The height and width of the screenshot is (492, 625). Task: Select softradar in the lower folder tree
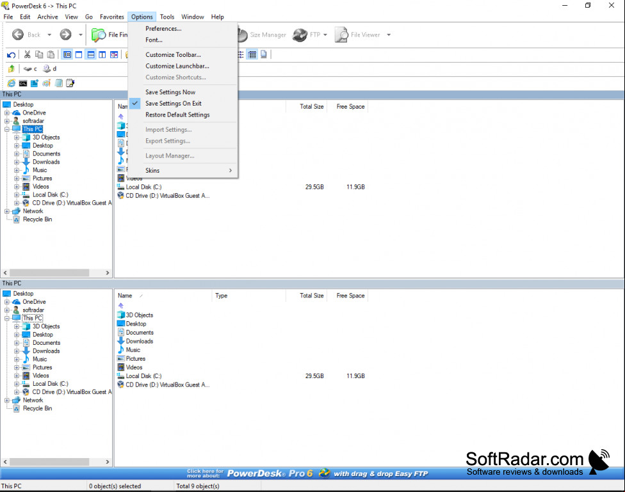(33, 310)
